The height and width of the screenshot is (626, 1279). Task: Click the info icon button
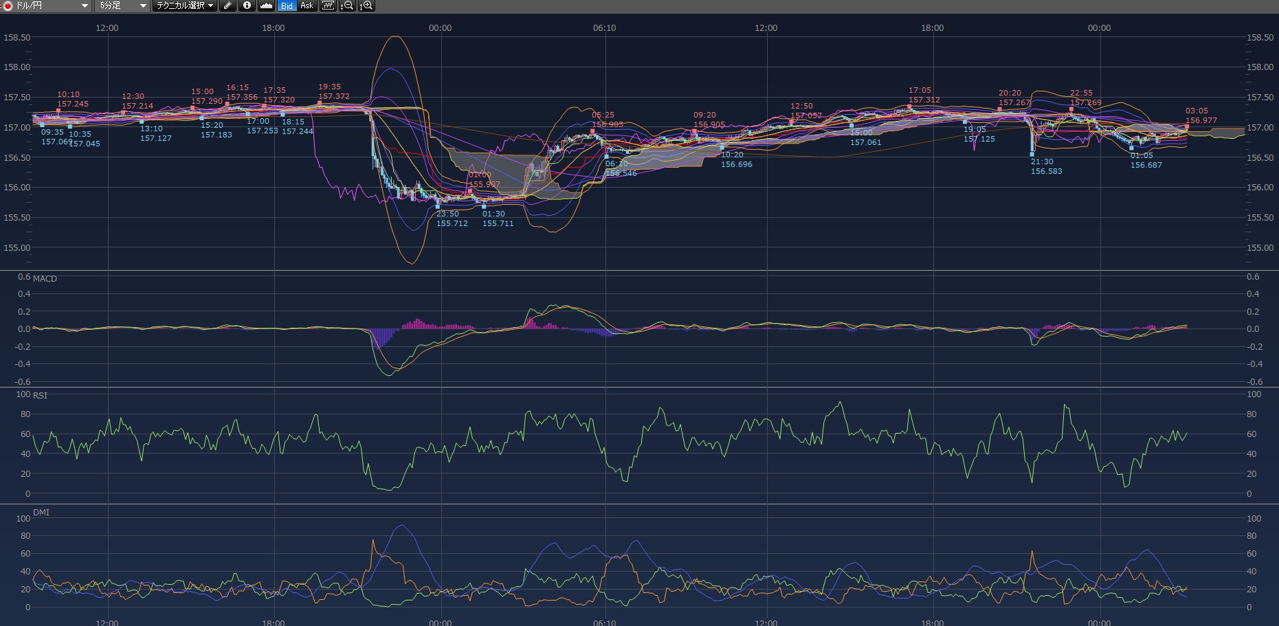[x=247, y=5]
